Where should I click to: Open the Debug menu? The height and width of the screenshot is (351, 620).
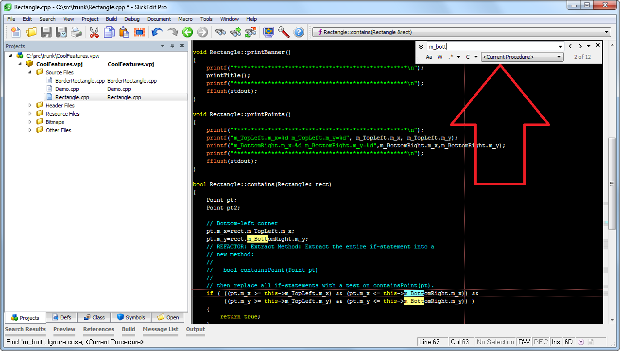[x=132, y=19]
